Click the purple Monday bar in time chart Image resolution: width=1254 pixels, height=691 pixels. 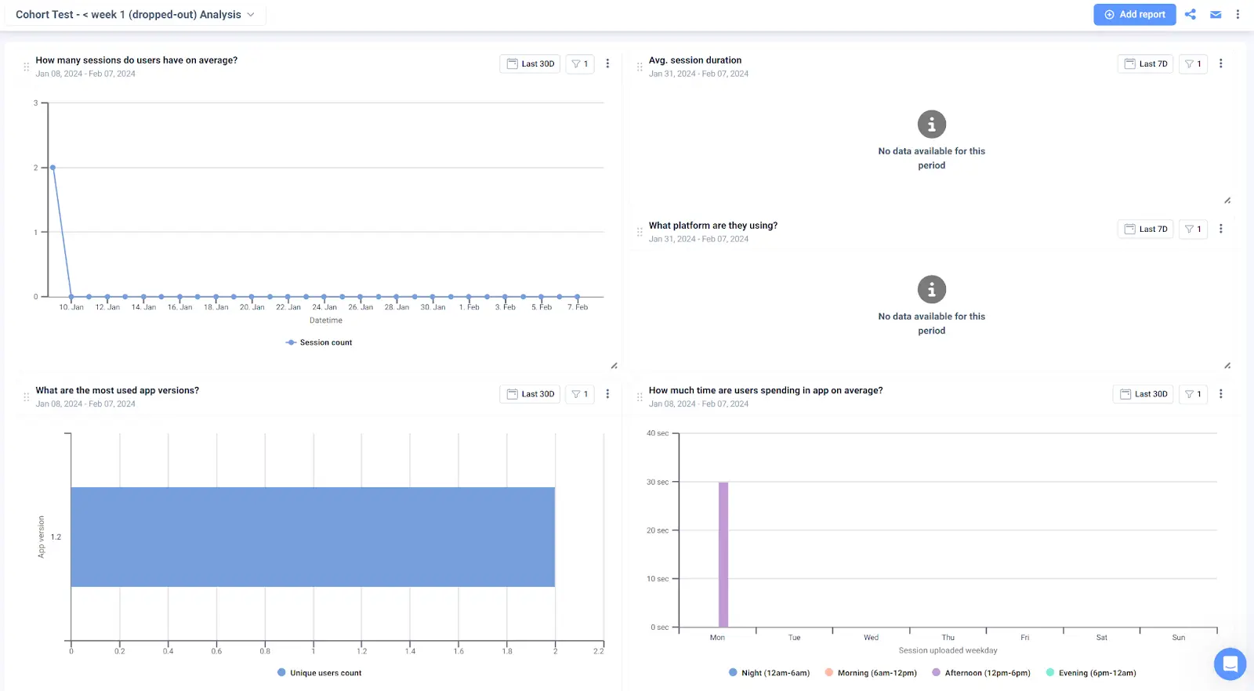pos(723,555)
